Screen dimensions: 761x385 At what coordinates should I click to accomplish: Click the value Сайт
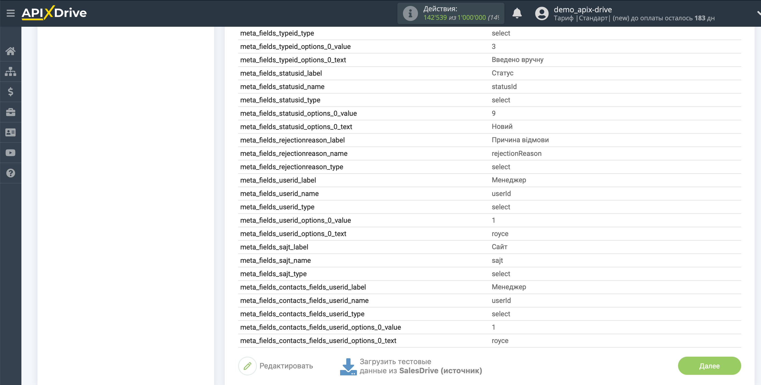click(x=499, y=247)
